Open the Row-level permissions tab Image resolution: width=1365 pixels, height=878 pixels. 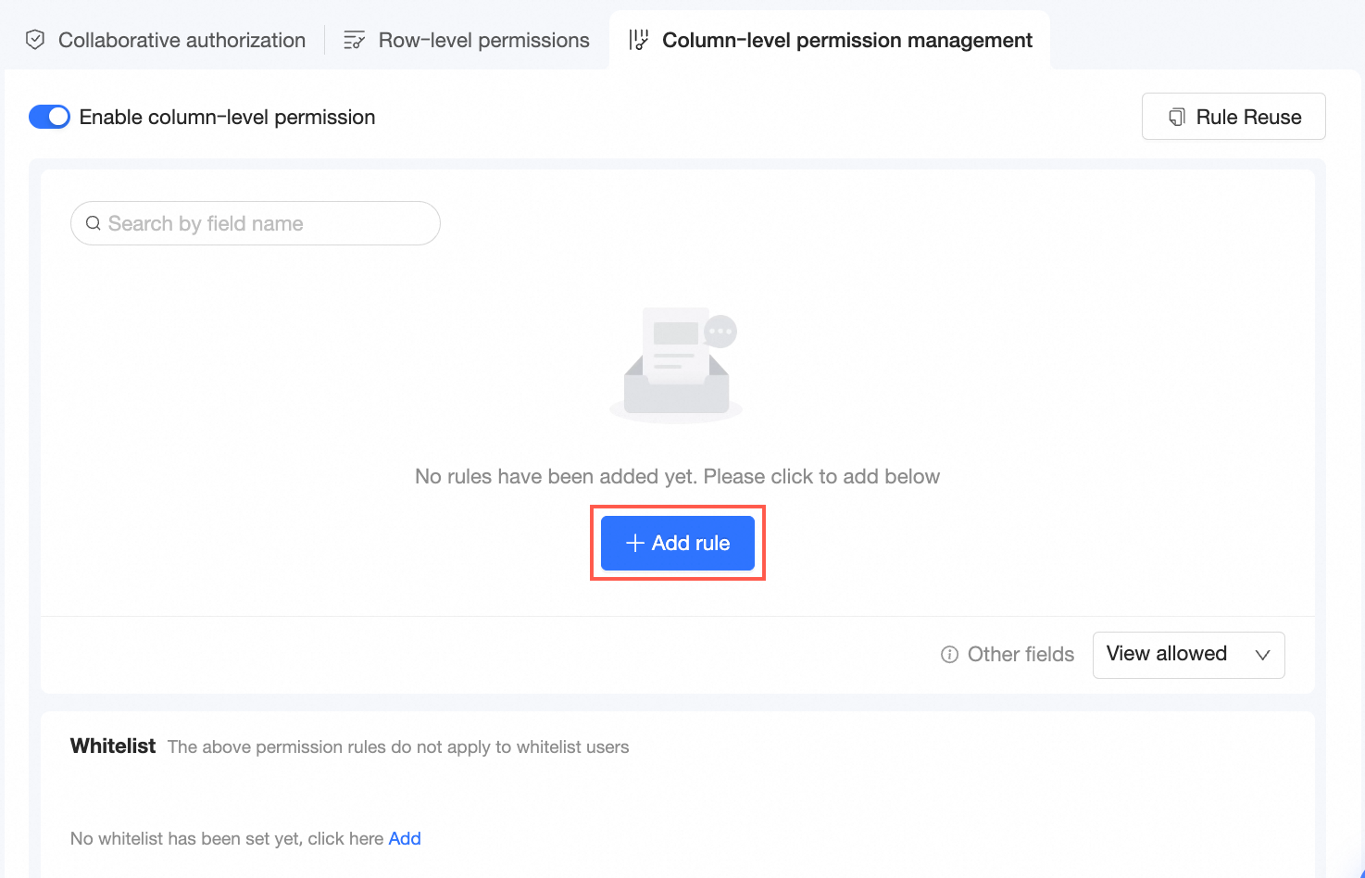click(483, 40)
